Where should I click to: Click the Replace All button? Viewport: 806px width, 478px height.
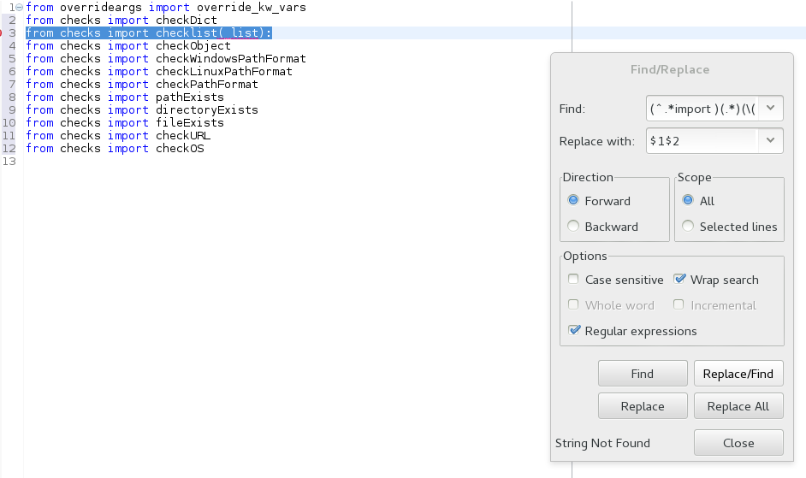click(x=738, y=406)
